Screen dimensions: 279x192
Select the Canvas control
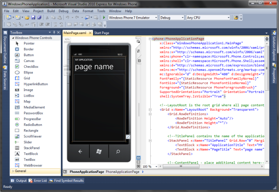35,61
